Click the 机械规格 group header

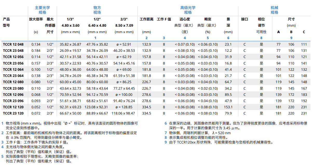pyautogui.click(x=274, y=10)
